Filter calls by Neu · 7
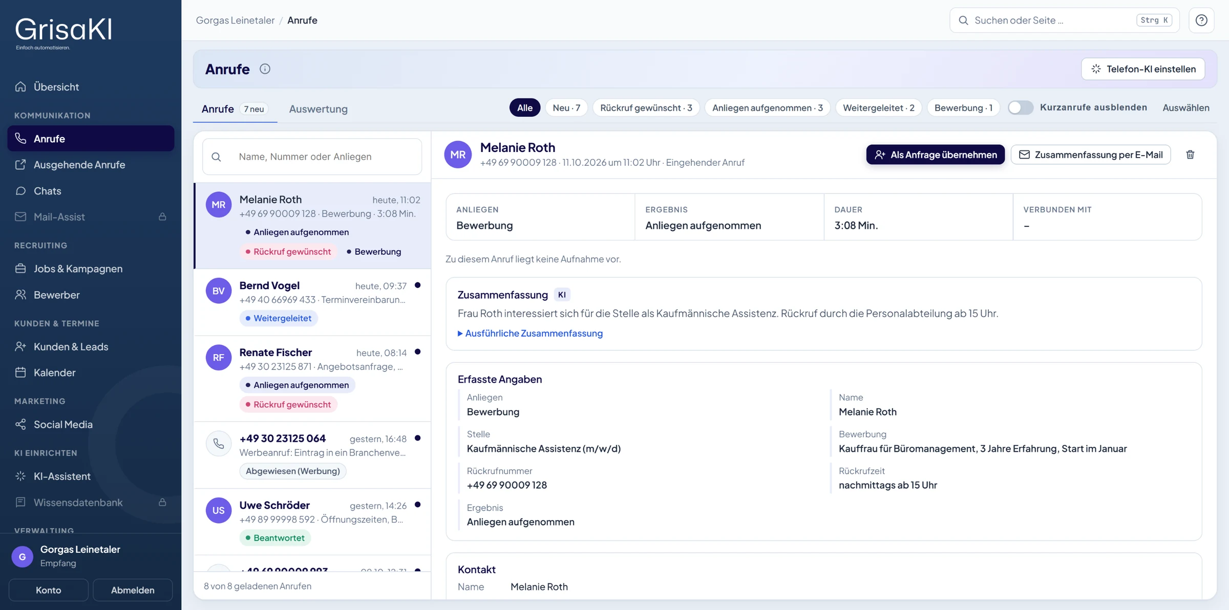 coord(566,107)
